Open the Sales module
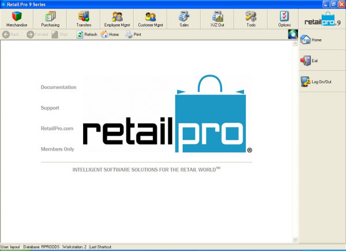 tap(184, 19)
